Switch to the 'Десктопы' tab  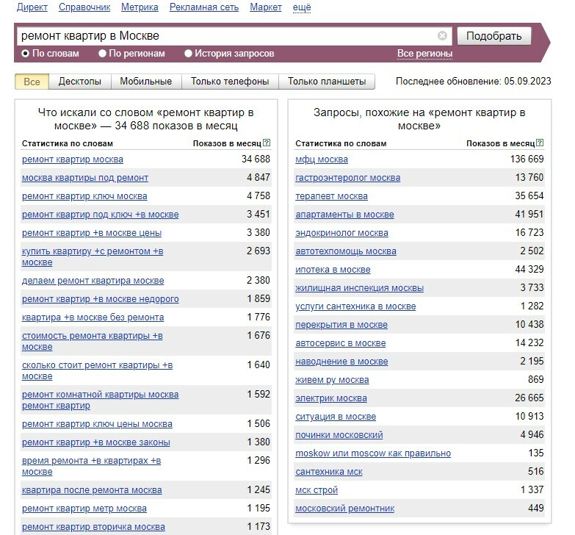tap(80, 82)
